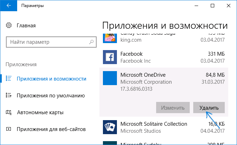This screenshot has width=237, height=145.
Task: Click the Microsoft OneDrive blue icon
Action: (110, 78)
